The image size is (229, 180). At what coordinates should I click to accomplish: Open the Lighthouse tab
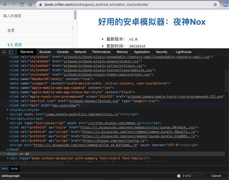click(x=184, y=52)
